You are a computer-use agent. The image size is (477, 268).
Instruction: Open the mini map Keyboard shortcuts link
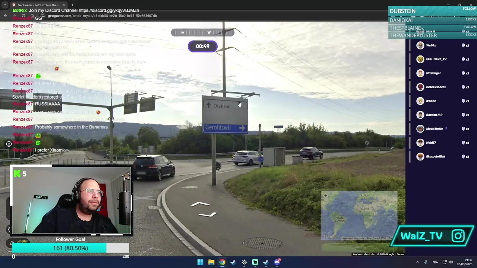[353, 238]
